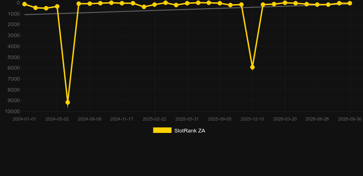Viewport: 363px width, 176px height.
Task: Click the data point above 2024-08-09
Action: tap(90, 4)
